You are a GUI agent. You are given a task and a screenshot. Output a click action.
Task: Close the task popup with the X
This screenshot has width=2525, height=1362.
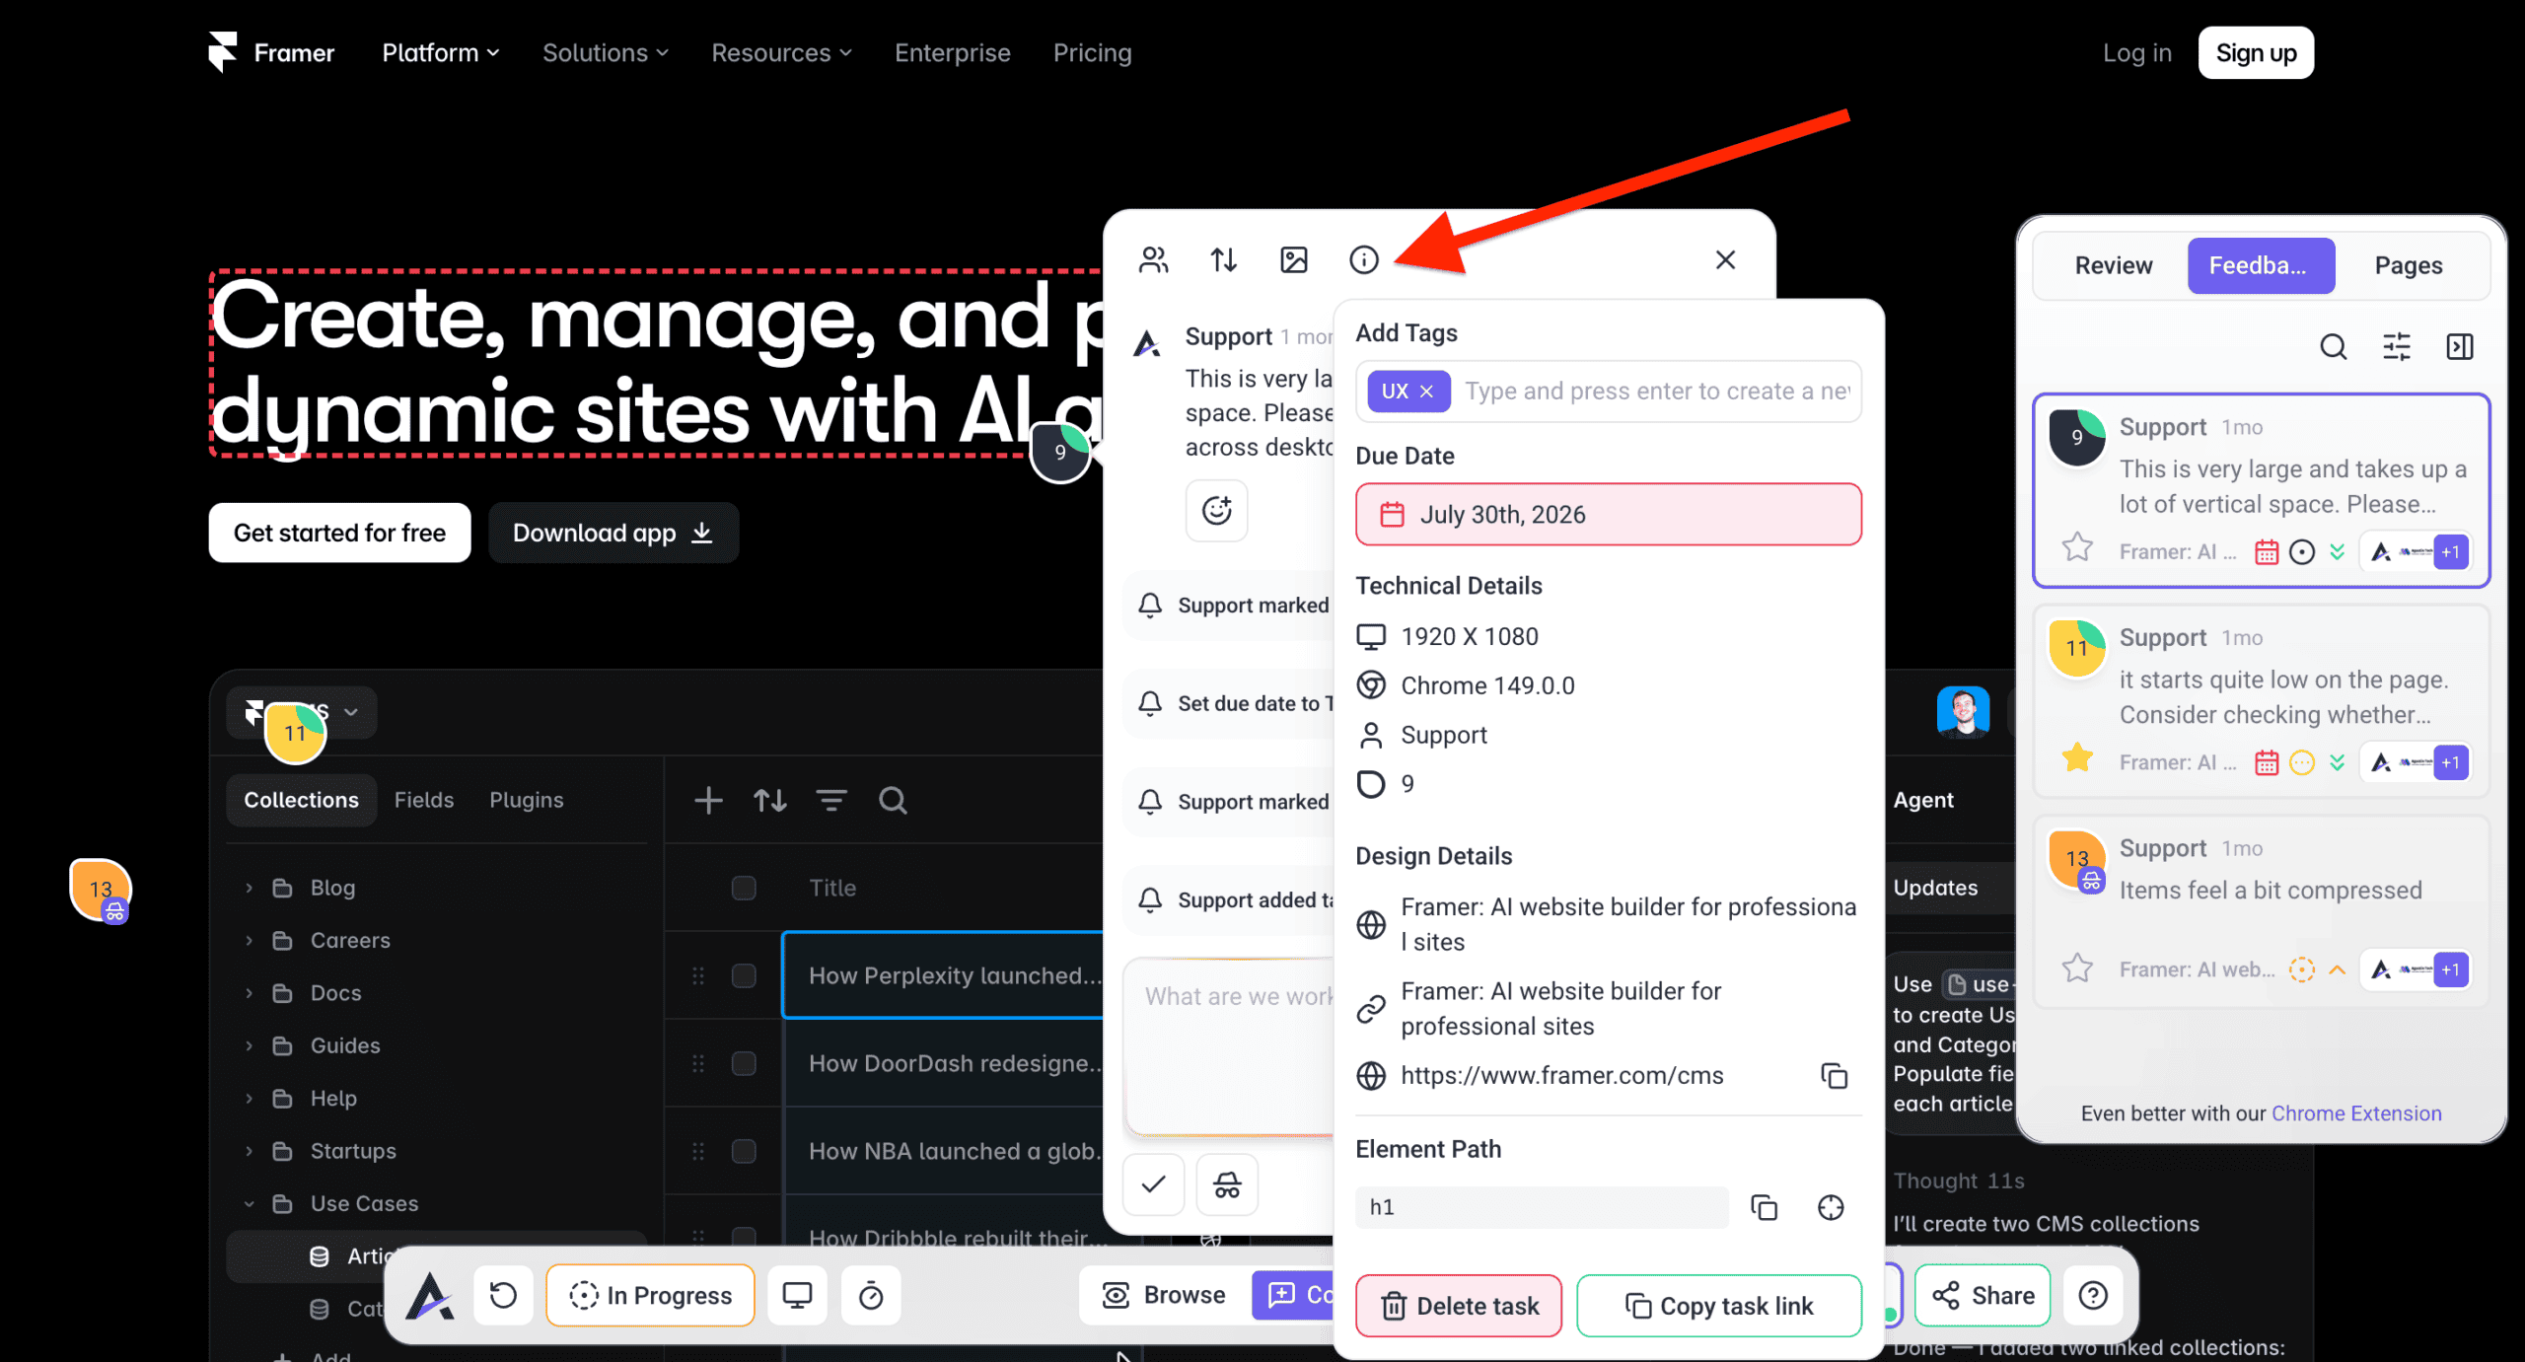[x=1725, y=260]
